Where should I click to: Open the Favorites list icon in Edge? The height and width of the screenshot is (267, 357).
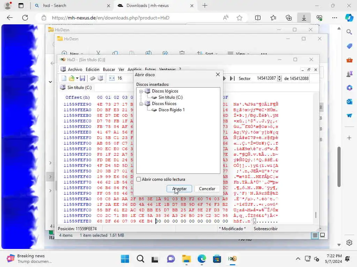click(x=273, y=18)
